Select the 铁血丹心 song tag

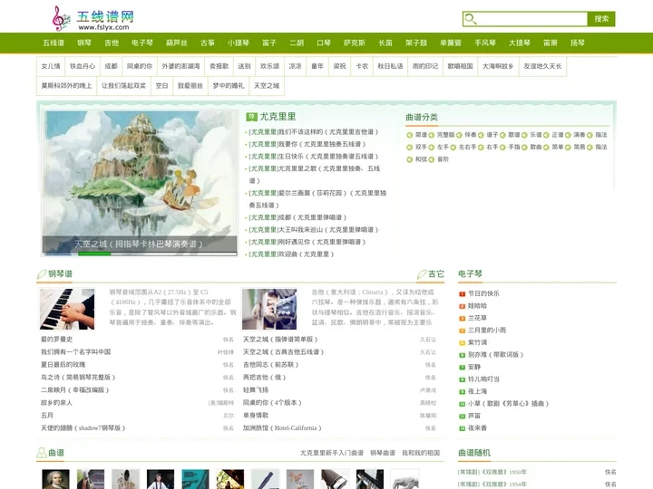(x=83, y=66)
